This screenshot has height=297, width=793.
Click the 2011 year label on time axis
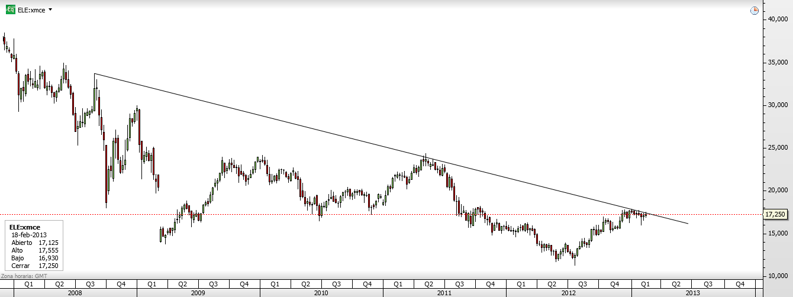click(x=445, y=293)
